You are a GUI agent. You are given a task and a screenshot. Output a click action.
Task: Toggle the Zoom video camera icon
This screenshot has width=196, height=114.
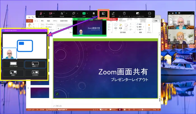50,13
